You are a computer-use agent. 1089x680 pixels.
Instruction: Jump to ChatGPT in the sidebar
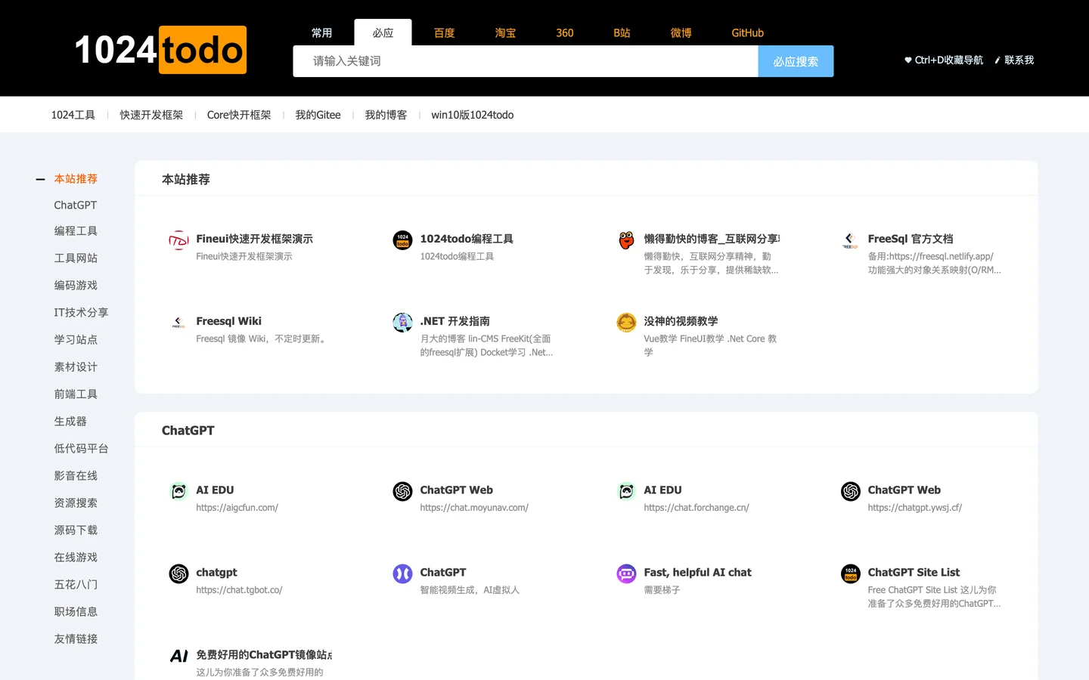(76, 205)
